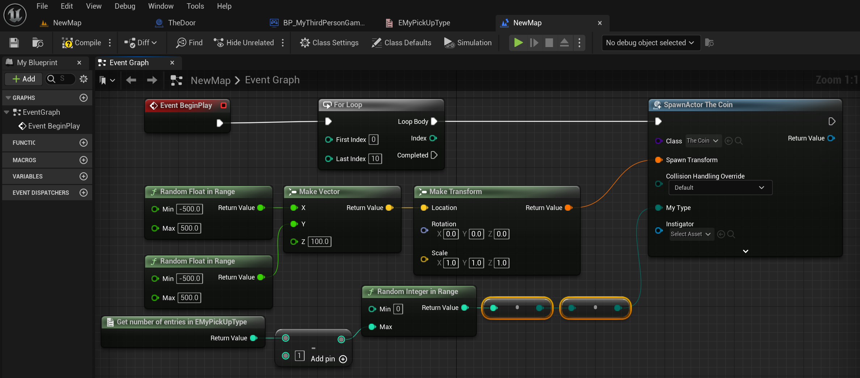Open the Tools menu
Screen dimensions: 860x378
point(195,6)
